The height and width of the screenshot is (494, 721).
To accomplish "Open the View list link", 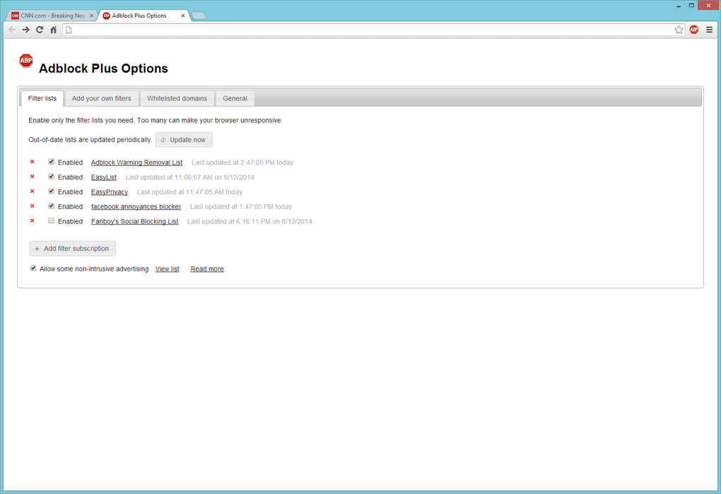I will tap(167, 269).
